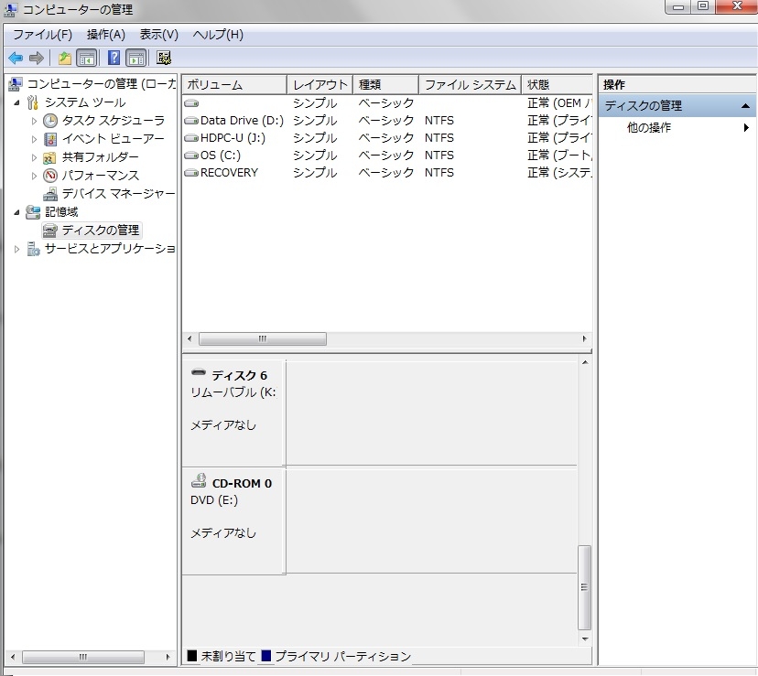This screenshot has height=676, width=758.
Task: Open the blue Help question mark icon
Action: (114, 59)
